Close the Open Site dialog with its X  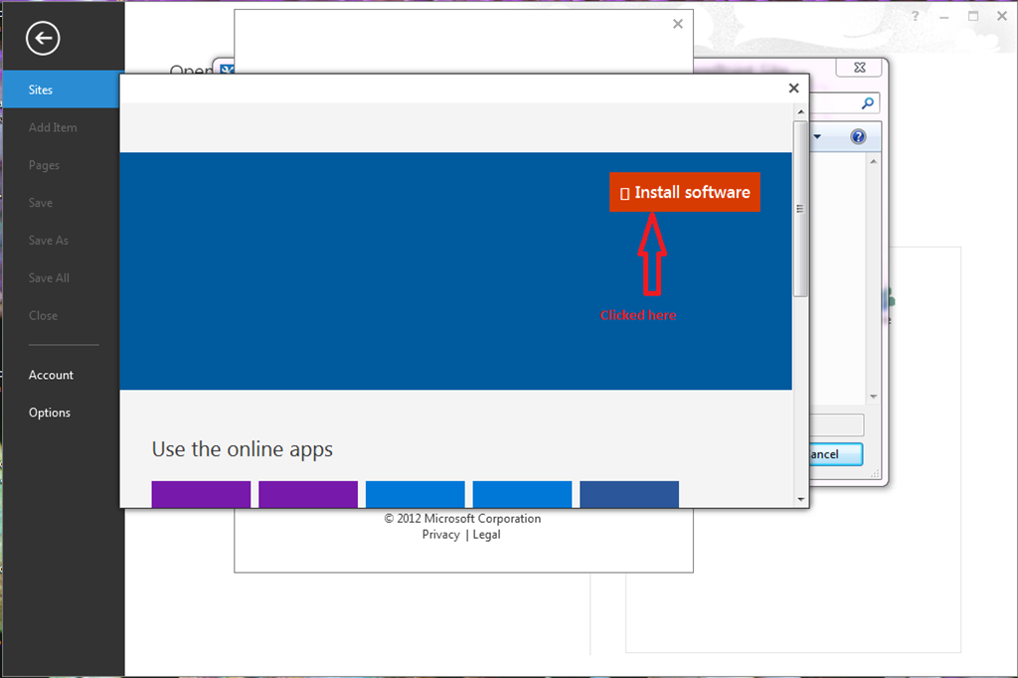click(859, 68)
